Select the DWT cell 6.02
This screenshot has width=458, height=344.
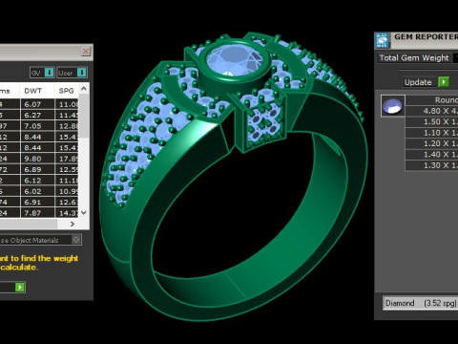37,191
